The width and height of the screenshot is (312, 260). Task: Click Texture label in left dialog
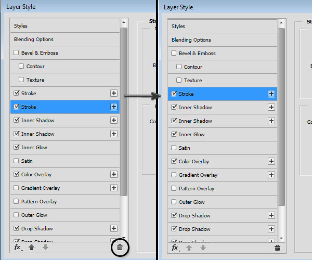click(35, 80)
